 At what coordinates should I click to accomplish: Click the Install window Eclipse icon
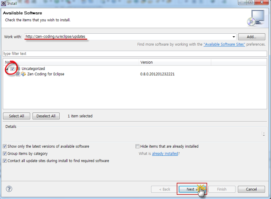point(3,3)
